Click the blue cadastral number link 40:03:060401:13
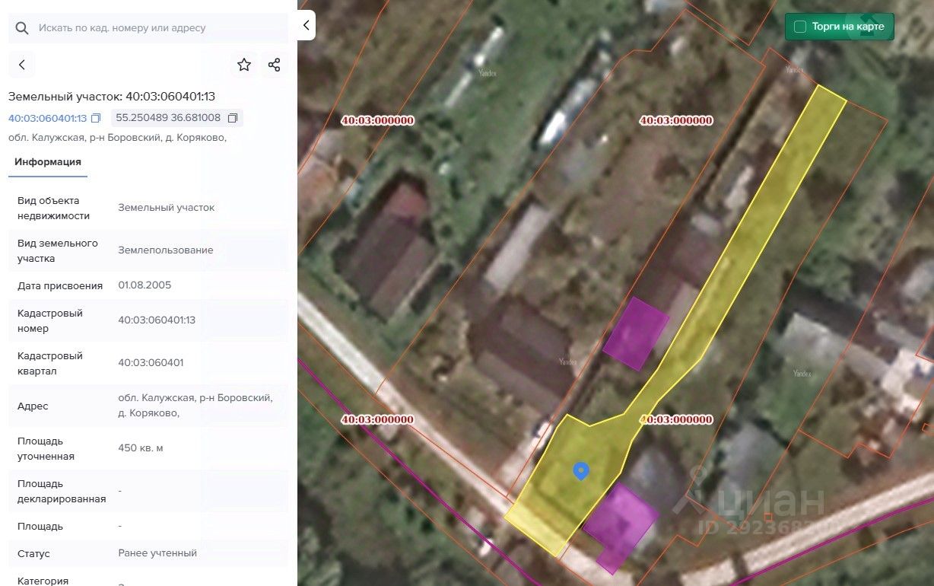The height and width of the screenshot is (586, 934). [x=48, y=118]
